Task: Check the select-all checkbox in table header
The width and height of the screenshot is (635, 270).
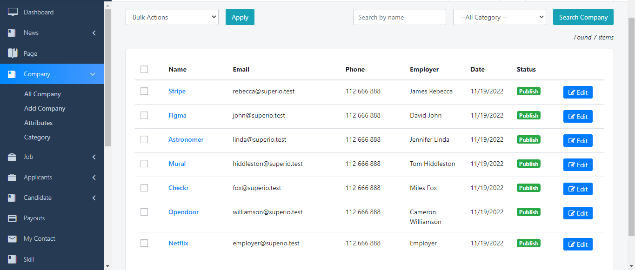Action: click(144, 69)
